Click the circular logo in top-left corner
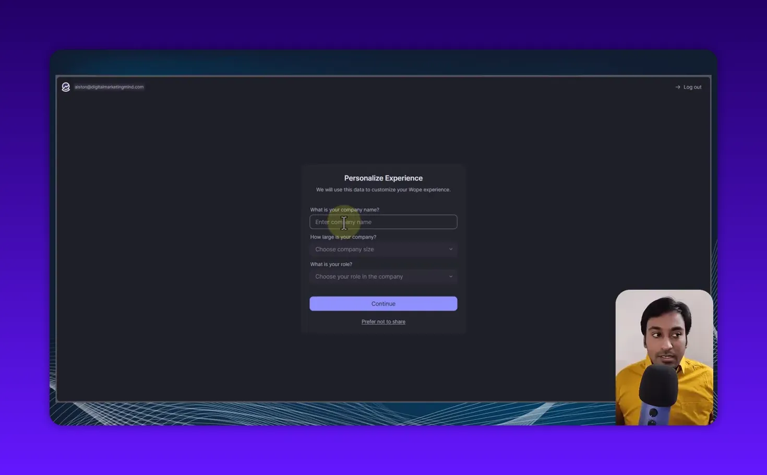 coord(66,87)
